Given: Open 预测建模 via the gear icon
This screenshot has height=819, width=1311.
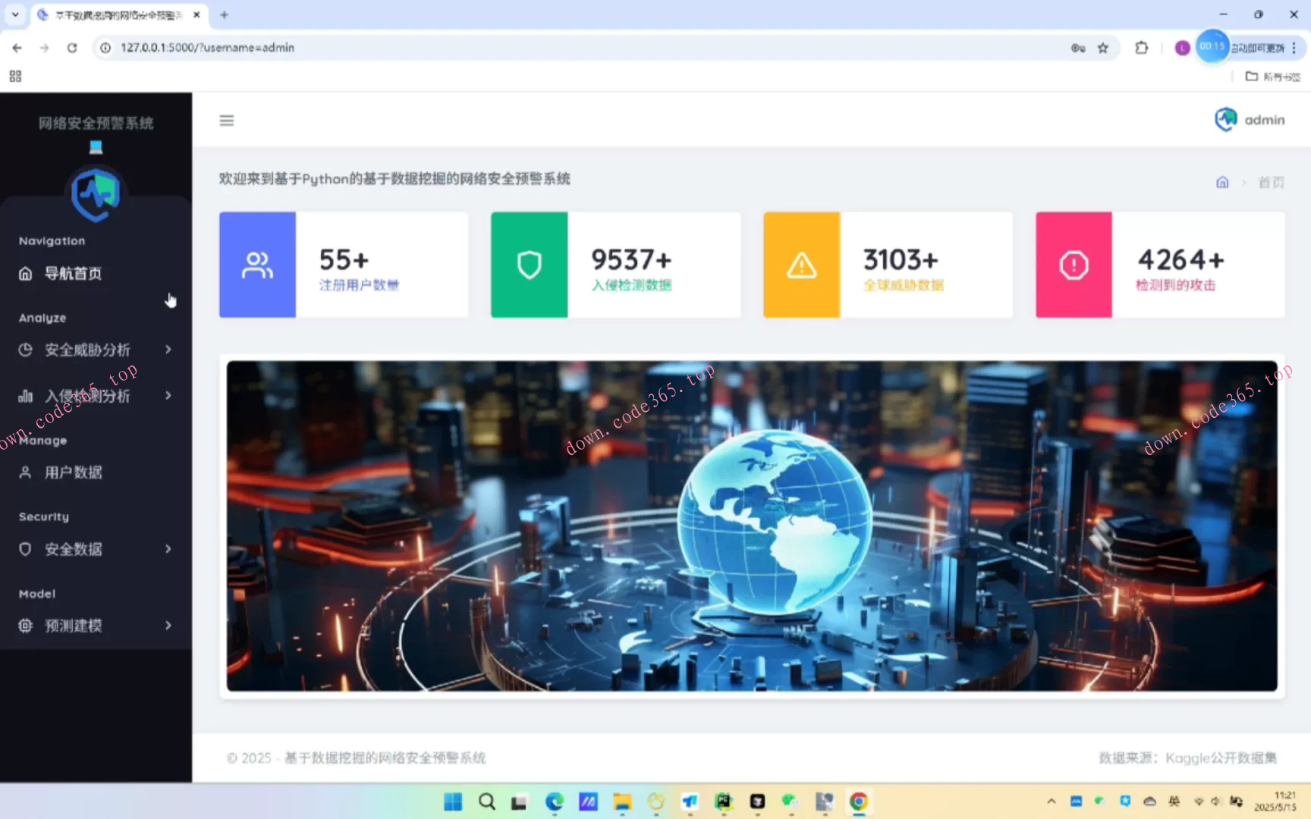Looking at the screenshot, I should tap(25, 625).
